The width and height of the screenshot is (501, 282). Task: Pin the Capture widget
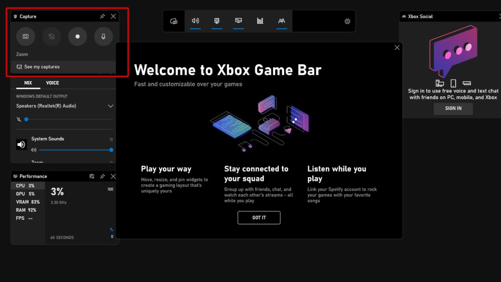point(102,16)
